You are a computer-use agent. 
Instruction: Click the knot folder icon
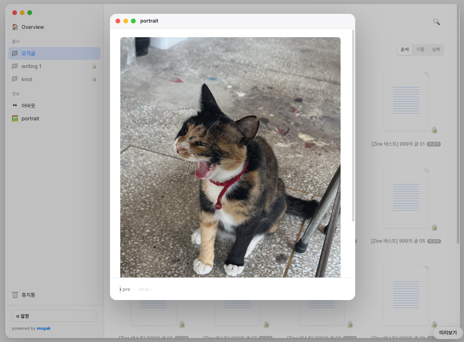click(x=15, y=79)
